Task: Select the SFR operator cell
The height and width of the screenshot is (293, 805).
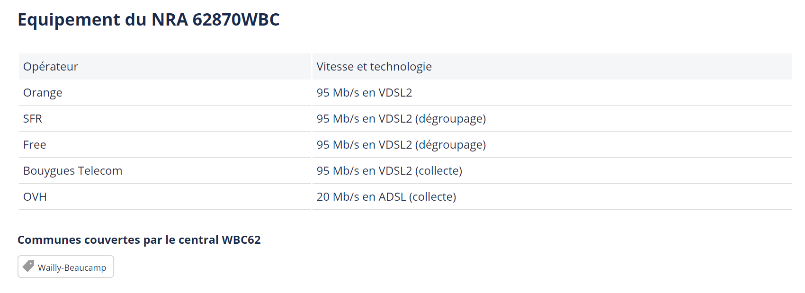Action: (x=33, y=119)
